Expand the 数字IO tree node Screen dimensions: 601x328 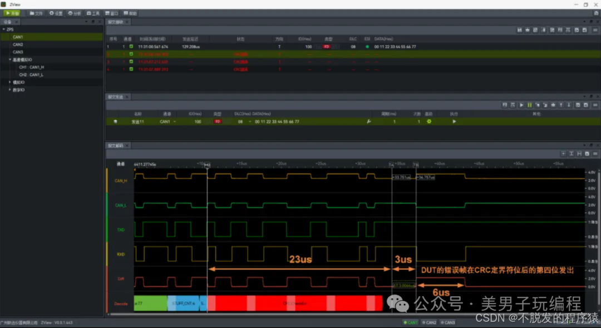click(10, 90)
